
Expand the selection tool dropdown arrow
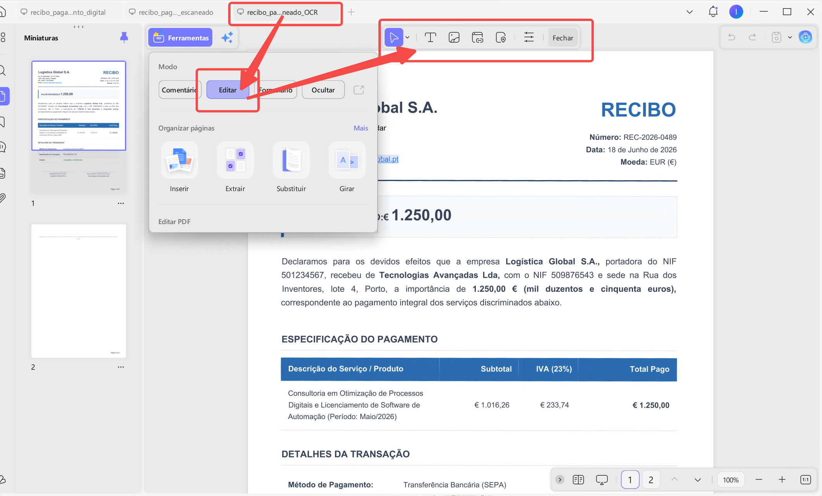tap(408, 38)
